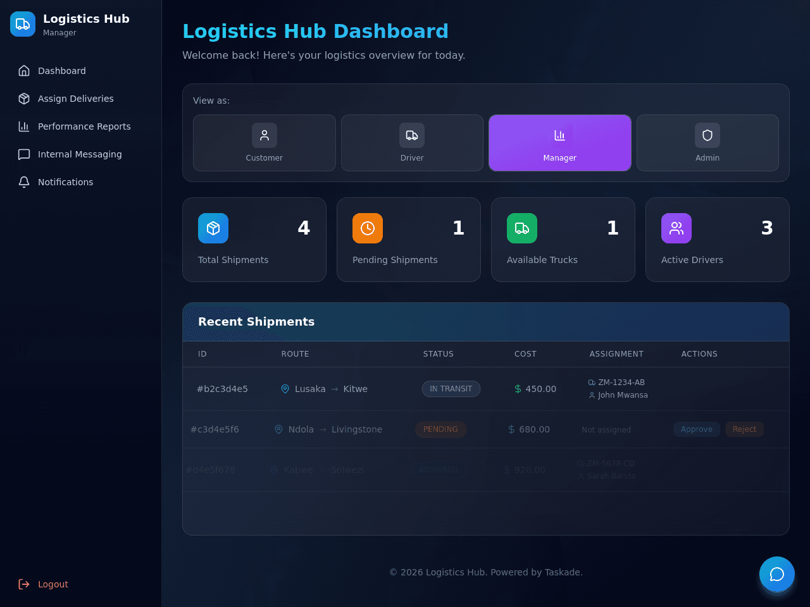Viewport: 810px width, 607px height.
Task: Click the IN TRANSIT status badge
Action: [451, 389]
